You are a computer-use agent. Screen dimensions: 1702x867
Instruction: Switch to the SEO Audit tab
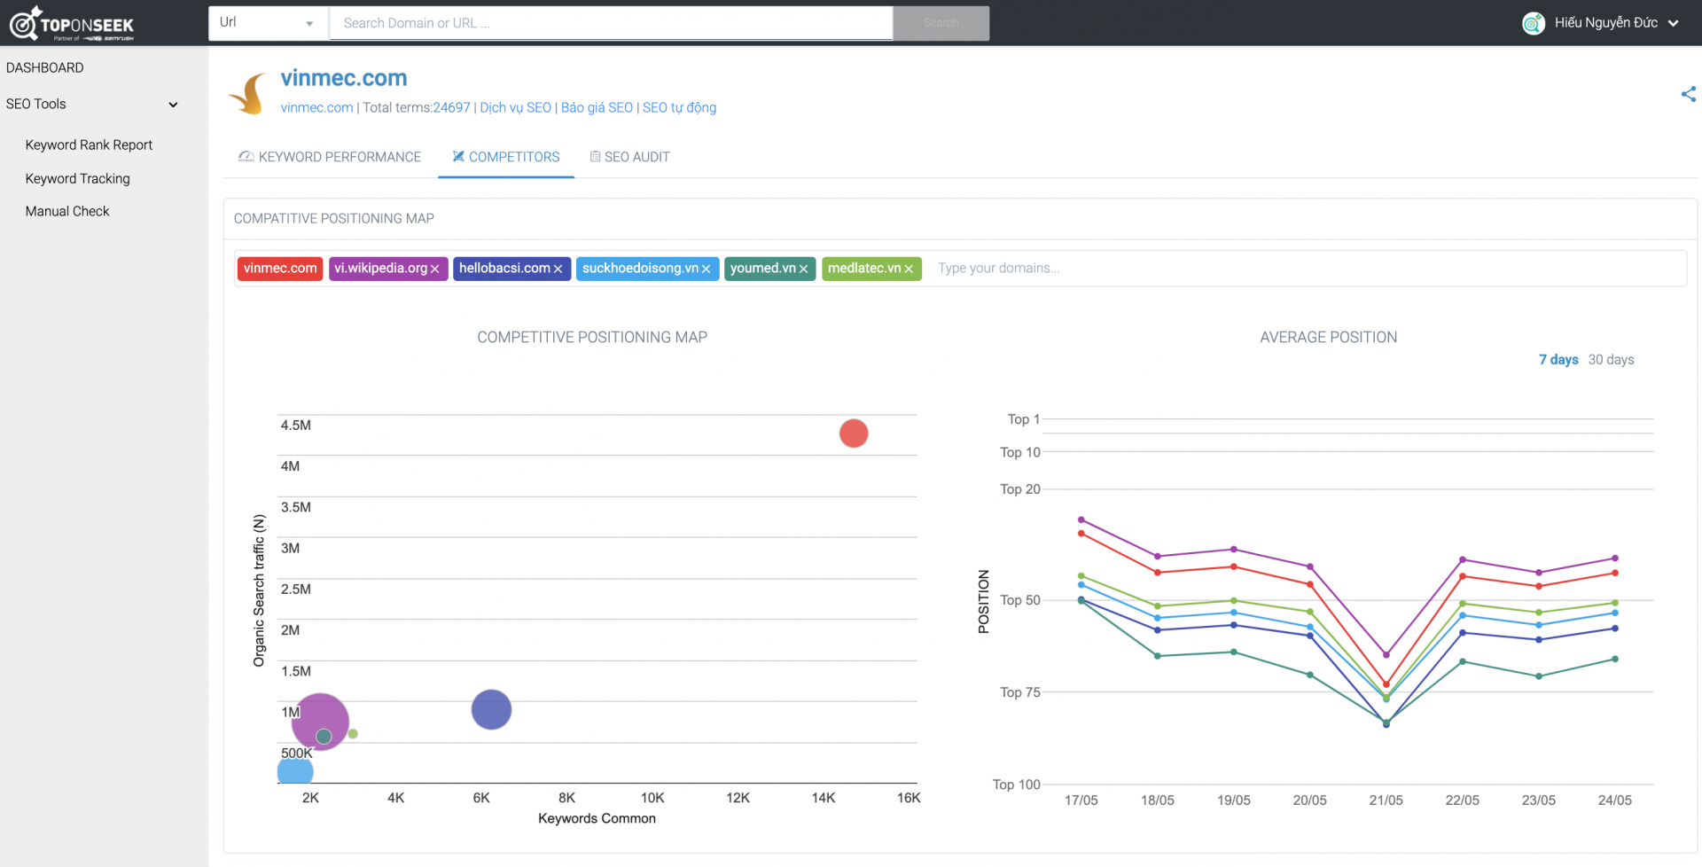pyautogui.click(x=630, y=157)
